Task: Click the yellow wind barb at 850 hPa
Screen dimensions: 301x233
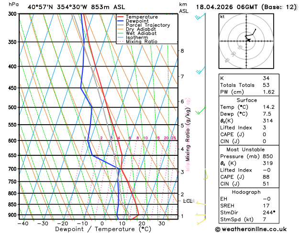Action: click(x=201, y=204)
